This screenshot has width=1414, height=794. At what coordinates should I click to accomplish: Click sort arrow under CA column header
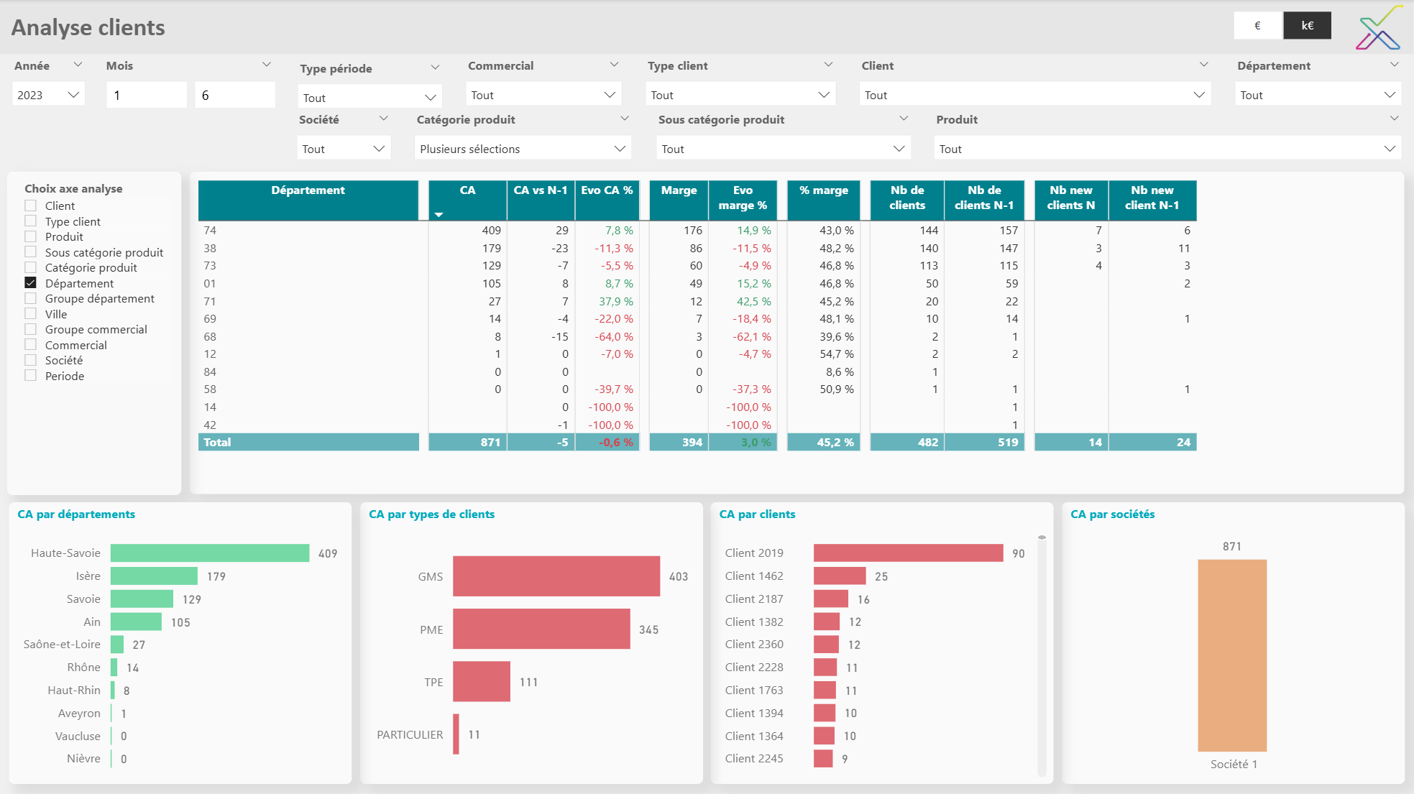(439, 215)
